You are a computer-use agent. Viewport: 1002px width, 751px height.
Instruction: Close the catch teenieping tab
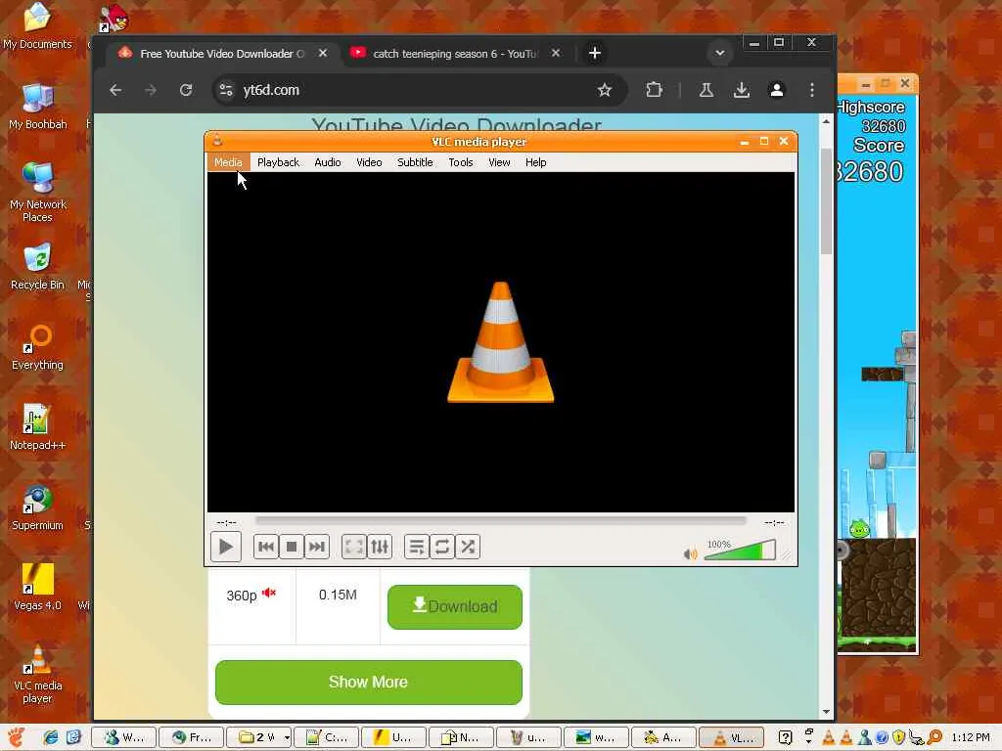pos(556,53)
